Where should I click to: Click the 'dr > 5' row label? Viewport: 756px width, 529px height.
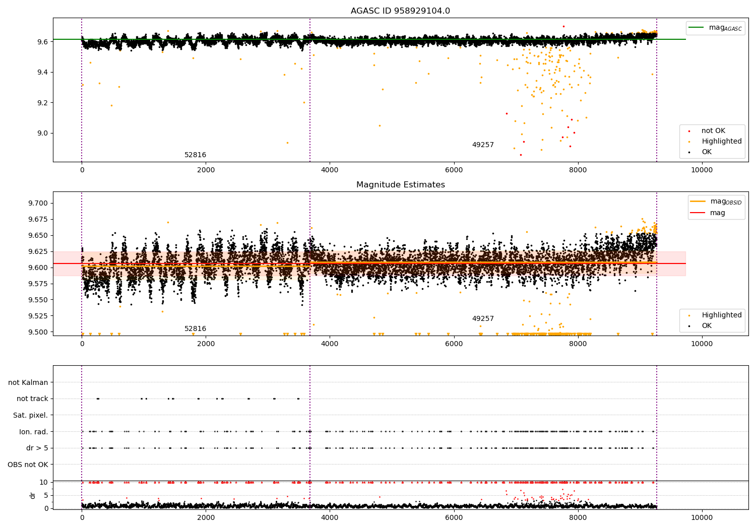pyautogui.click(x=37, y=448)
